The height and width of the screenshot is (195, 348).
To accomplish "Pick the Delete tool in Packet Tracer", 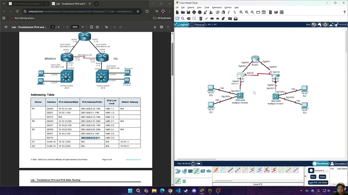I will 189,19.
